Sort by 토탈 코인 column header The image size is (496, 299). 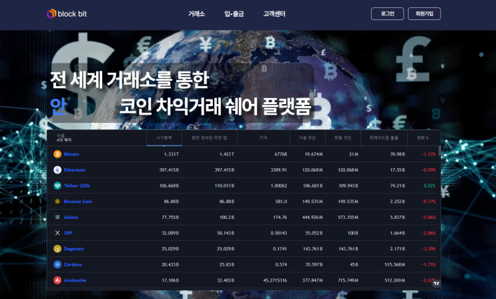click(343, 138)
